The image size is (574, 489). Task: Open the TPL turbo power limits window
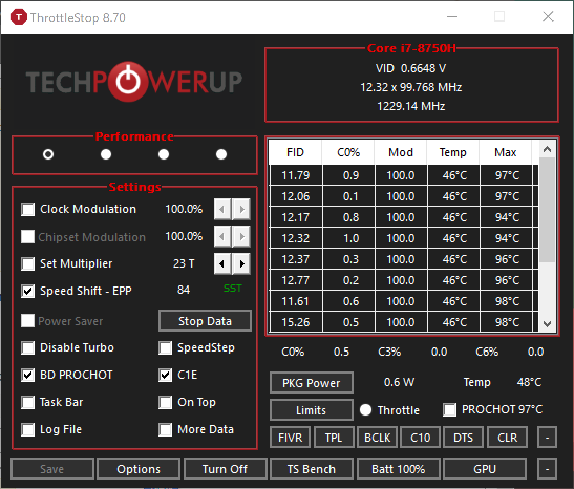click(x=334, y=438)
